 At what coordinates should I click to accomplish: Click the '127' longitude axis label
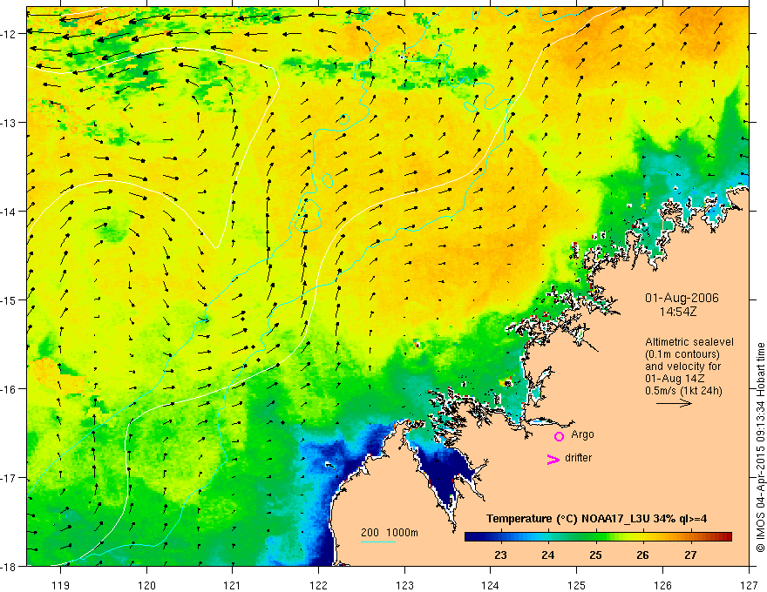coord(749,585)
